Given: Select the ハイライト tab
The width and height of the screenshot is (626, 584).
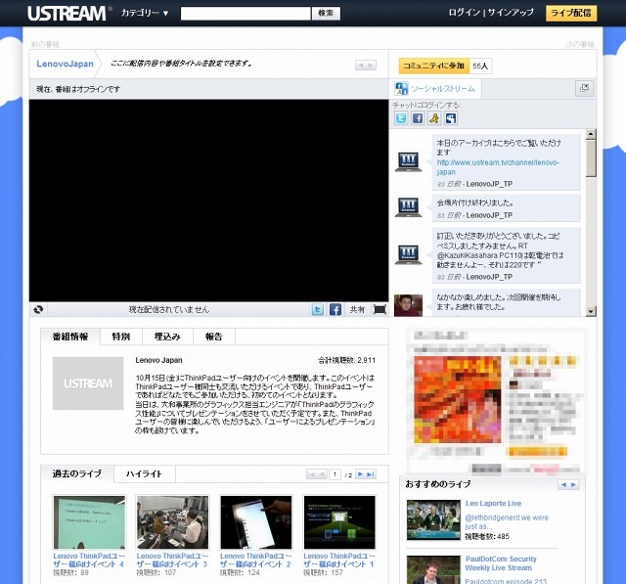Looking at the screenshot, I should click(x=144, y=473).
